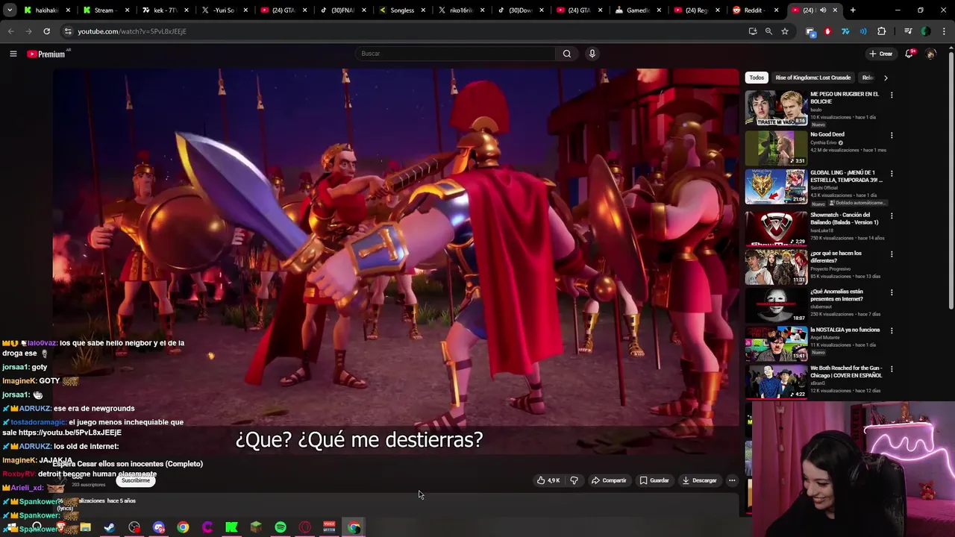Screen dimensions: 955x537
Task: Open ME PEGO UN RUGBIER video thumbnail
Action: coord(776,108)
